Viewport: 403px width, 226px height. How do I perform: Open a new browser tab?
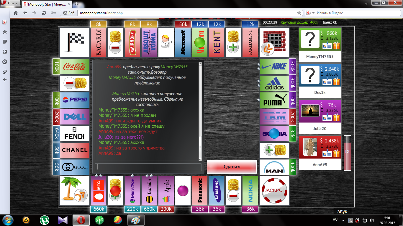point(76,4)
